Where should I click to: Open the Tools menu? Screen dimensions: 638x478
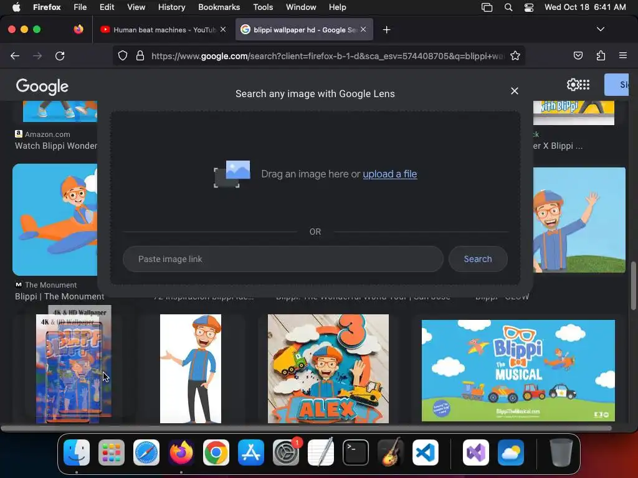[x=263, y=7]
